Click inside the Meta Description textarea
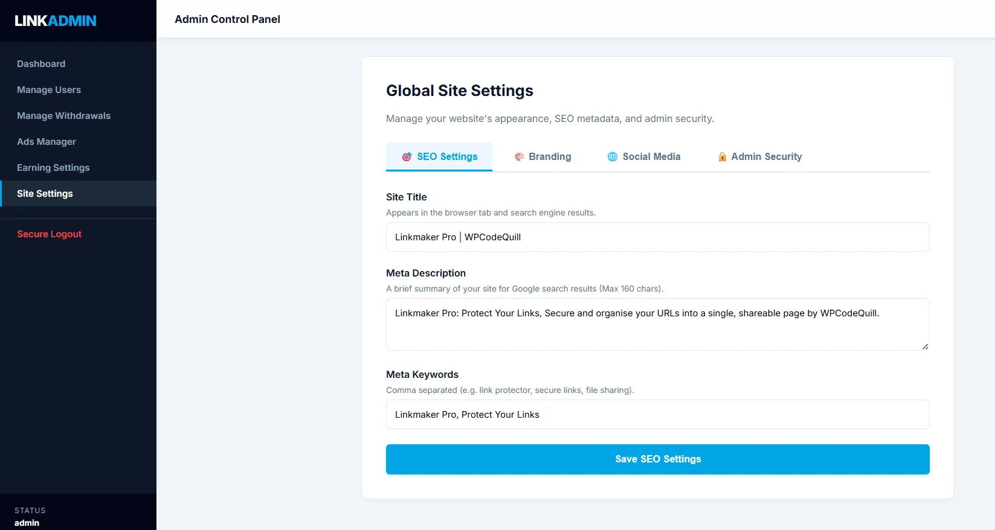Viewport: 995px width, 530px height. [657, 329]
